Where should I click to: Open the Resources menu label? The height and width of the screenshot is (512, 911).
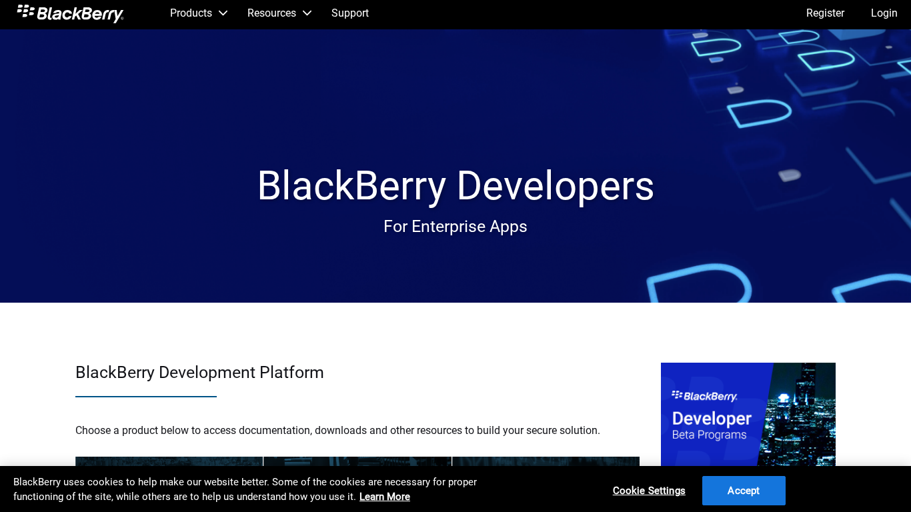pos(271,13)
